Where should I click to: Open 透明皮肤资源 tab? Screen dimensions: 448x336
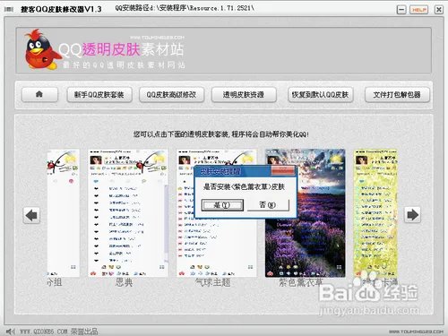[244, 95]
